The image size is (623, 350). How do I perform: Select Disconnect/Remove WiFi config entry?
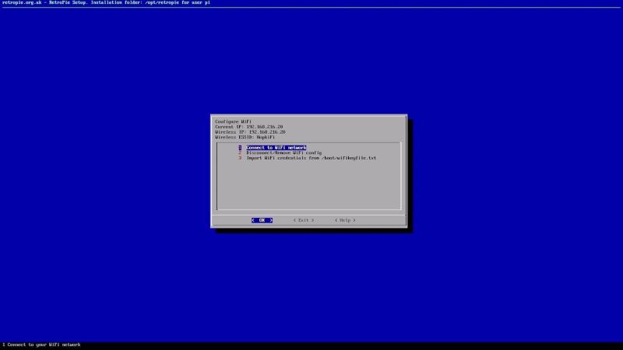(x=283, y=152)
